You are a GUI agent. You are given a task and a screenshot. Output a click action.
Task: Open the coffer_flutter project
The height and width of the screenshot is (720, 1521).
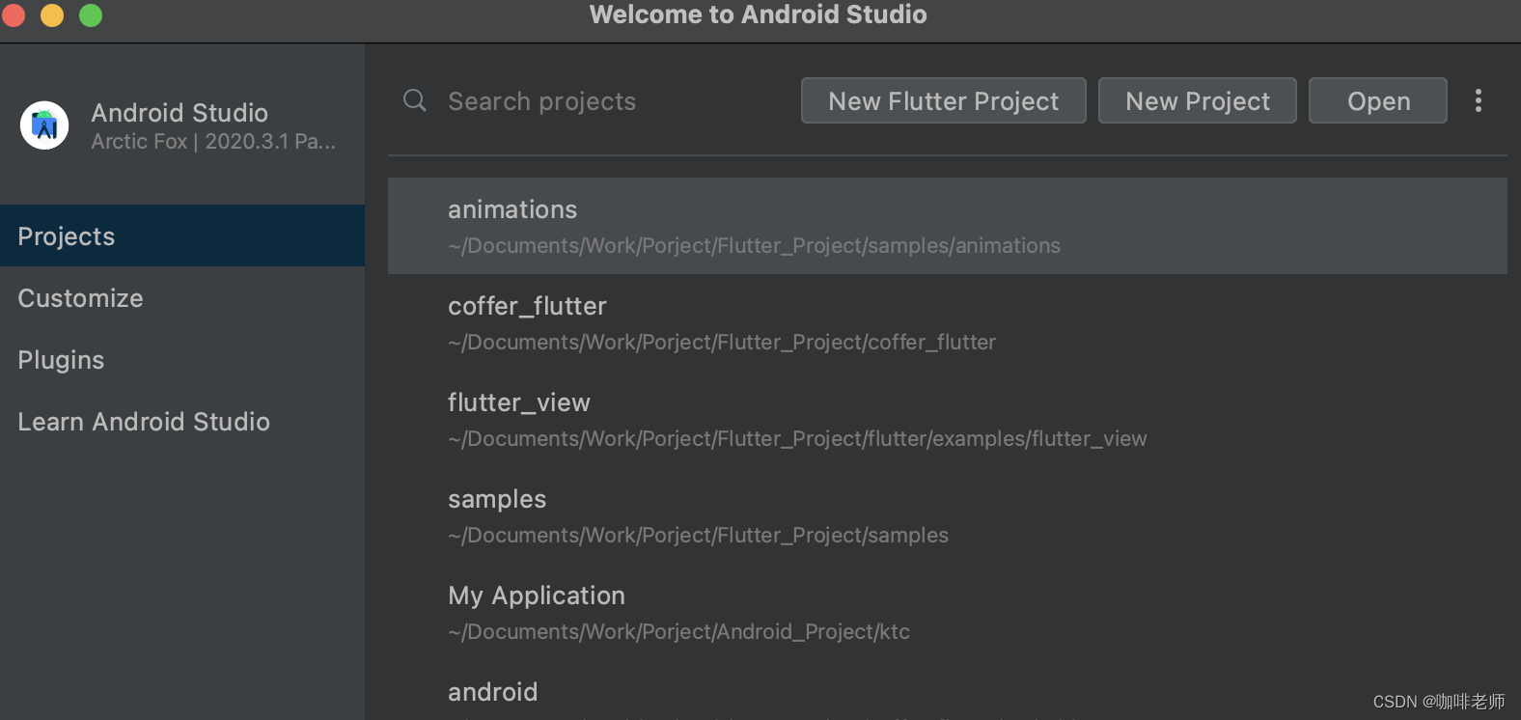tap(947, 322)
